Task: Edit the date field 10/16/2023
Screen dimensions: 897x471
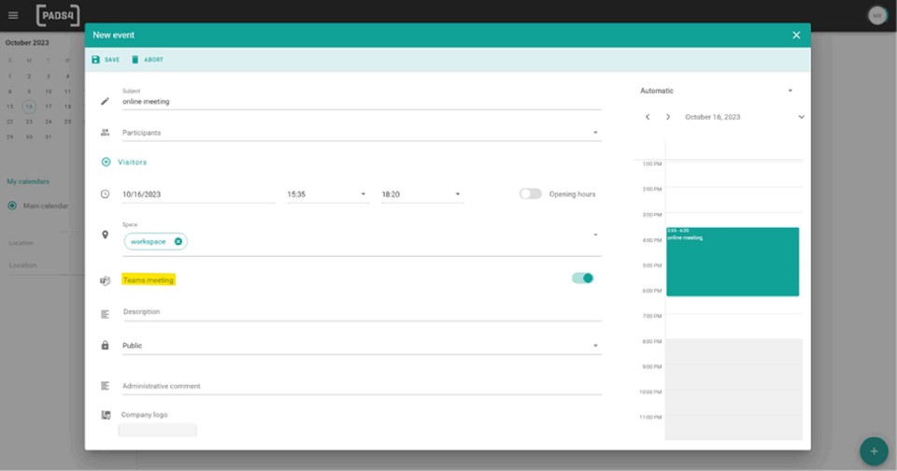Action: pos(198,194)
